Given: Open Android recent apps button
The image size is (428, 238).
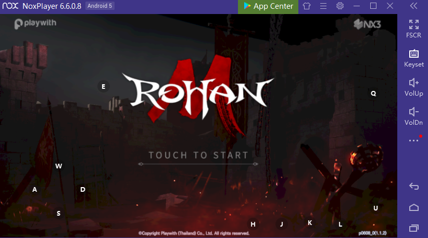Looking at the screenshot, I should click(x=414, y=228).
